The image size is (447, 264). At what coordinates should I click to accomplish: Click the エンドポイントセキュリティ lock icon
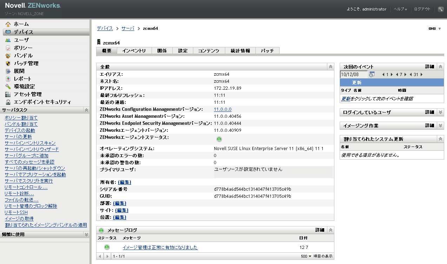click(x=8, y=102)
